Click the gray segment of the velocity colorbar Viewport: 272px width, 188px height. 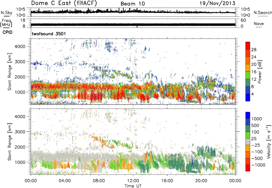click(x=248, y=142)
